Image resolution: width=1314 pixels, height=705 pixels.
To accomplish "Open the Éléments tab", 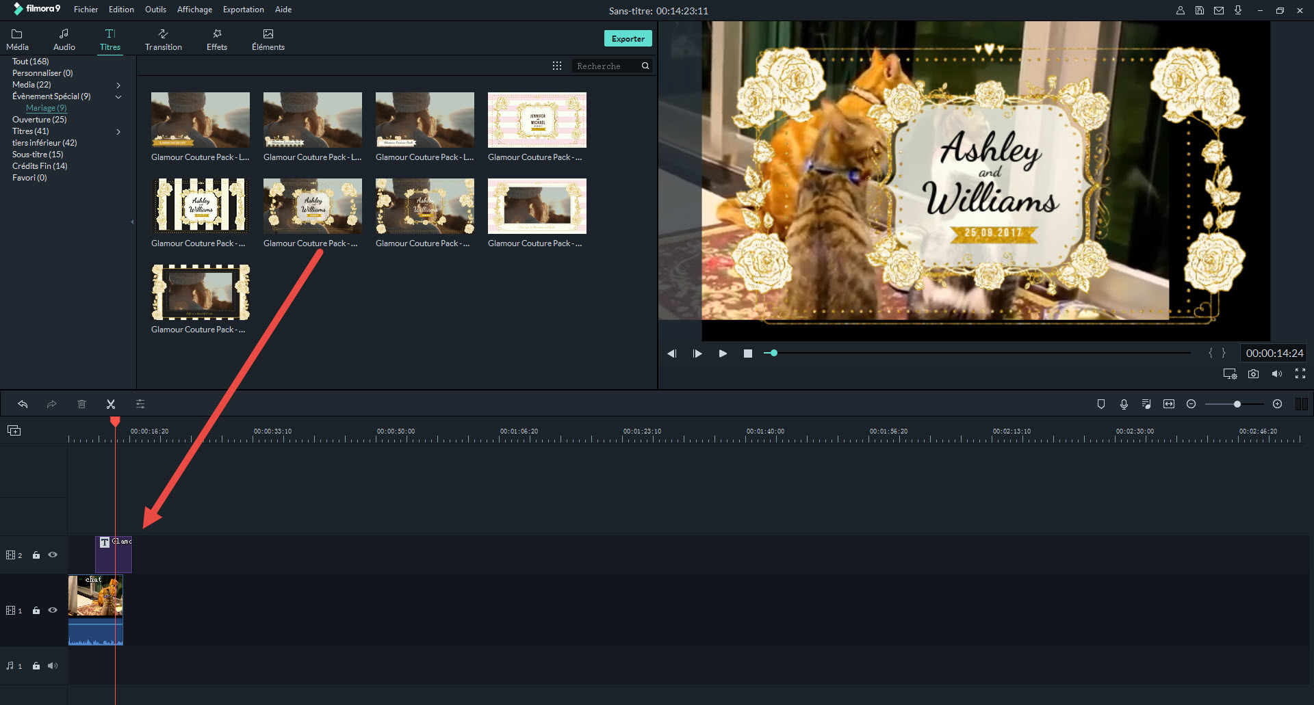I will [x=268, y=40].
